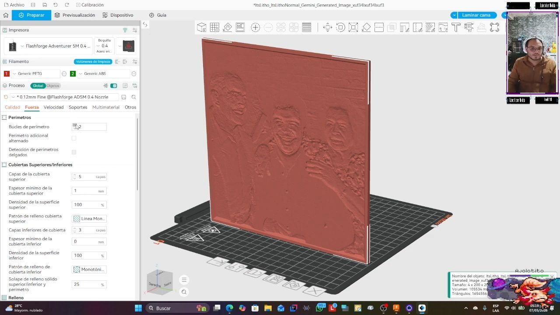Click Bucles de perímetro value field
Image resolution: width=560 pixels, height=315 pixels.
click(x=89, y=127)
